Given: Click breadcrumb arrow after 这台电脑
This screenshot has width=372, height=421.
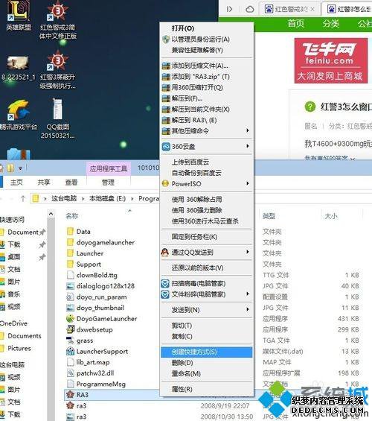Looking at the screenshot, I should 83,199.
